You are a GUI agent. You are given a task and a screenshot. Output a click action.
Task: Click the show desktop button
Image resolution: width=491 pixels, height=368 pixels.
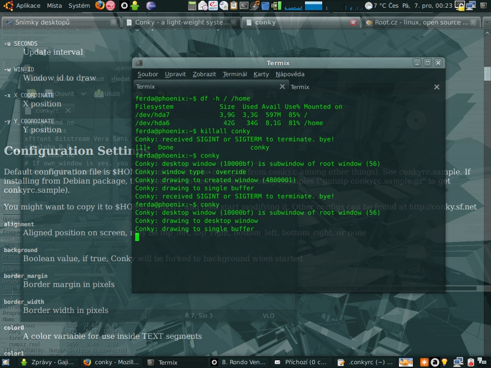click(x=5, y=362)
